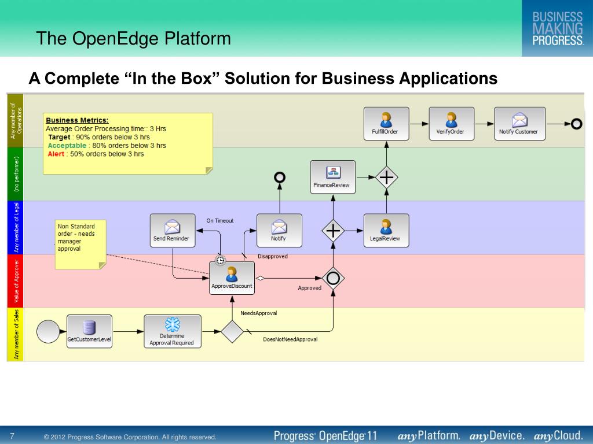Click the parallel gateway before LegalReview
The width and height of the screenshot is (593, 444).
coord(333,231)
